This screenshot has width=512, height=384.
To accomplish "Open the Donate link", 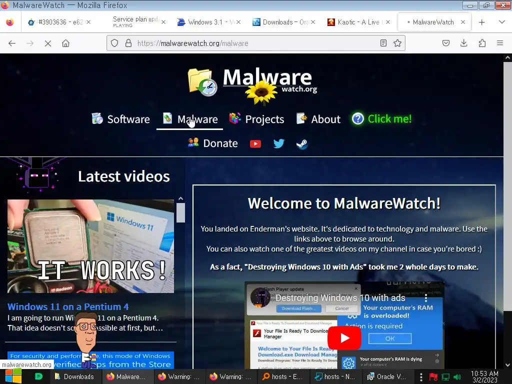I will (213, 143).
